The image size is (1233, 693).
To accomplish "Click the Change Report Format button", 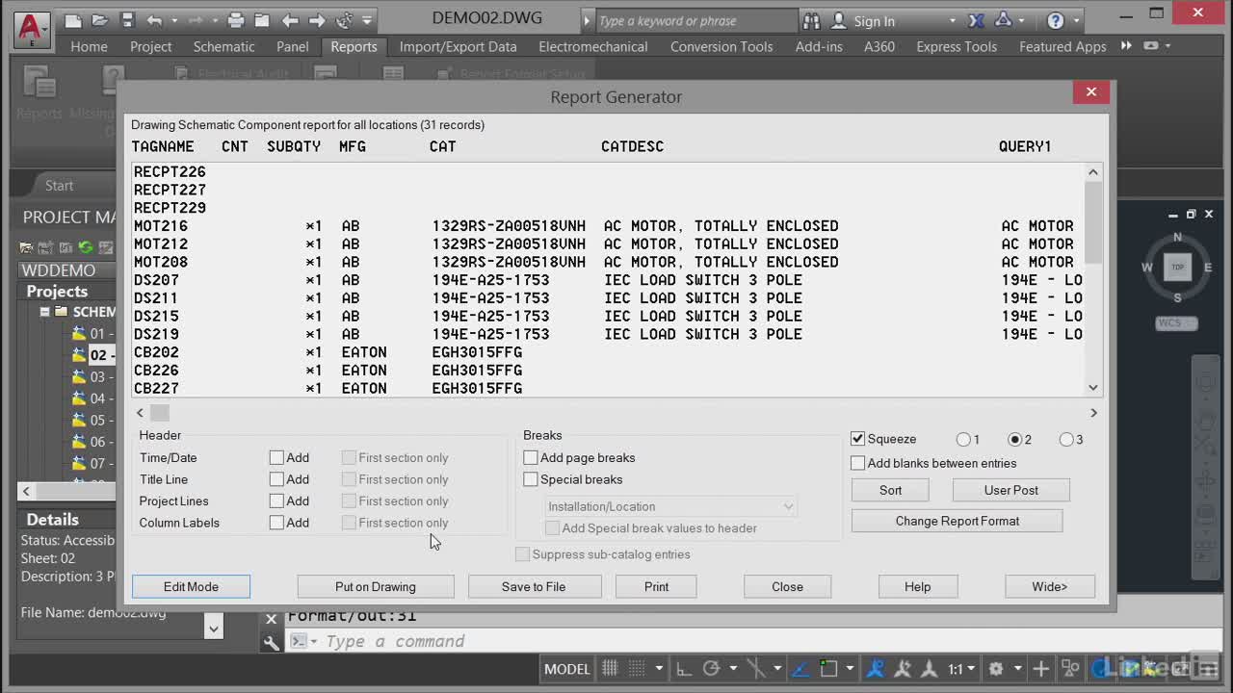I will coord(958,521).
